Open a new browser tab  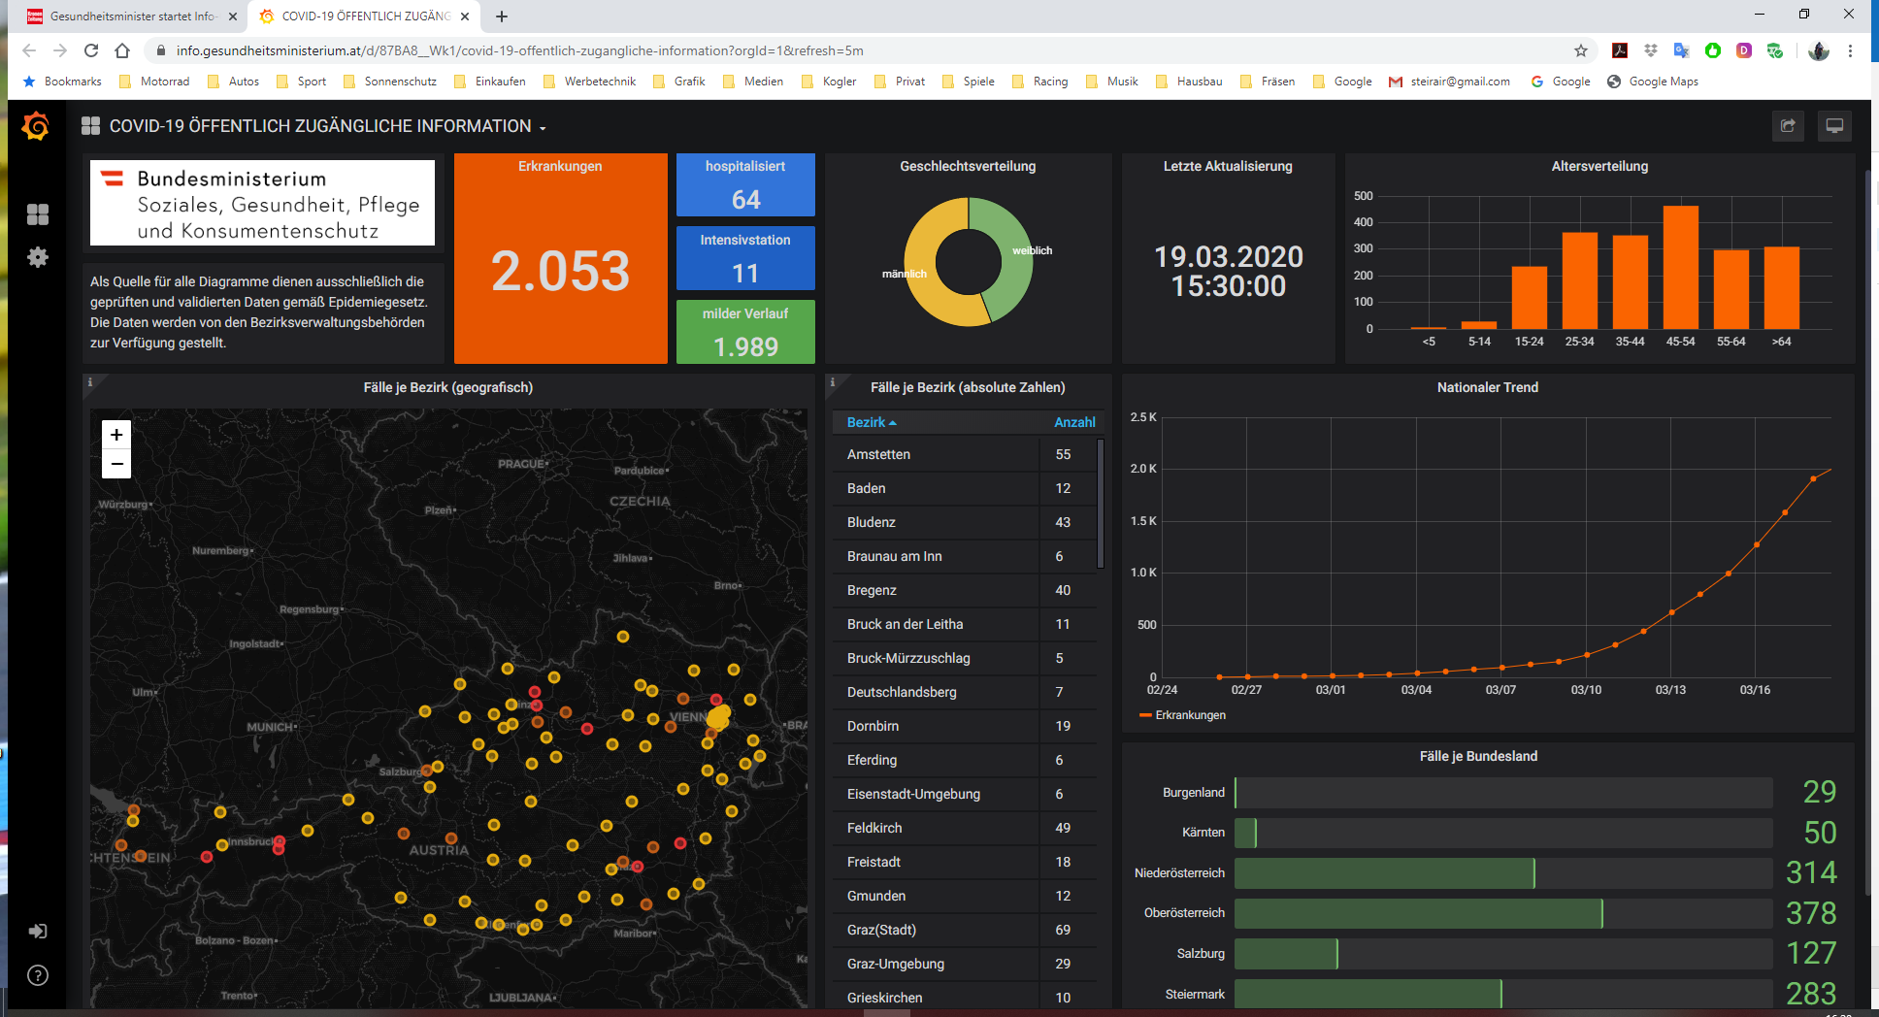point(502,16)
